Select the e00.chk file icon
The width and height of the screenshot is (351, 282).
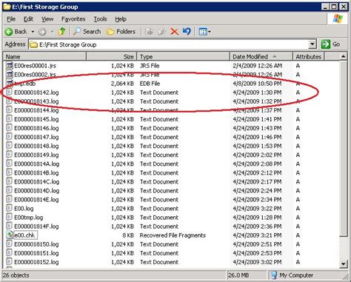pyautogui.click(x=10, y=235)
